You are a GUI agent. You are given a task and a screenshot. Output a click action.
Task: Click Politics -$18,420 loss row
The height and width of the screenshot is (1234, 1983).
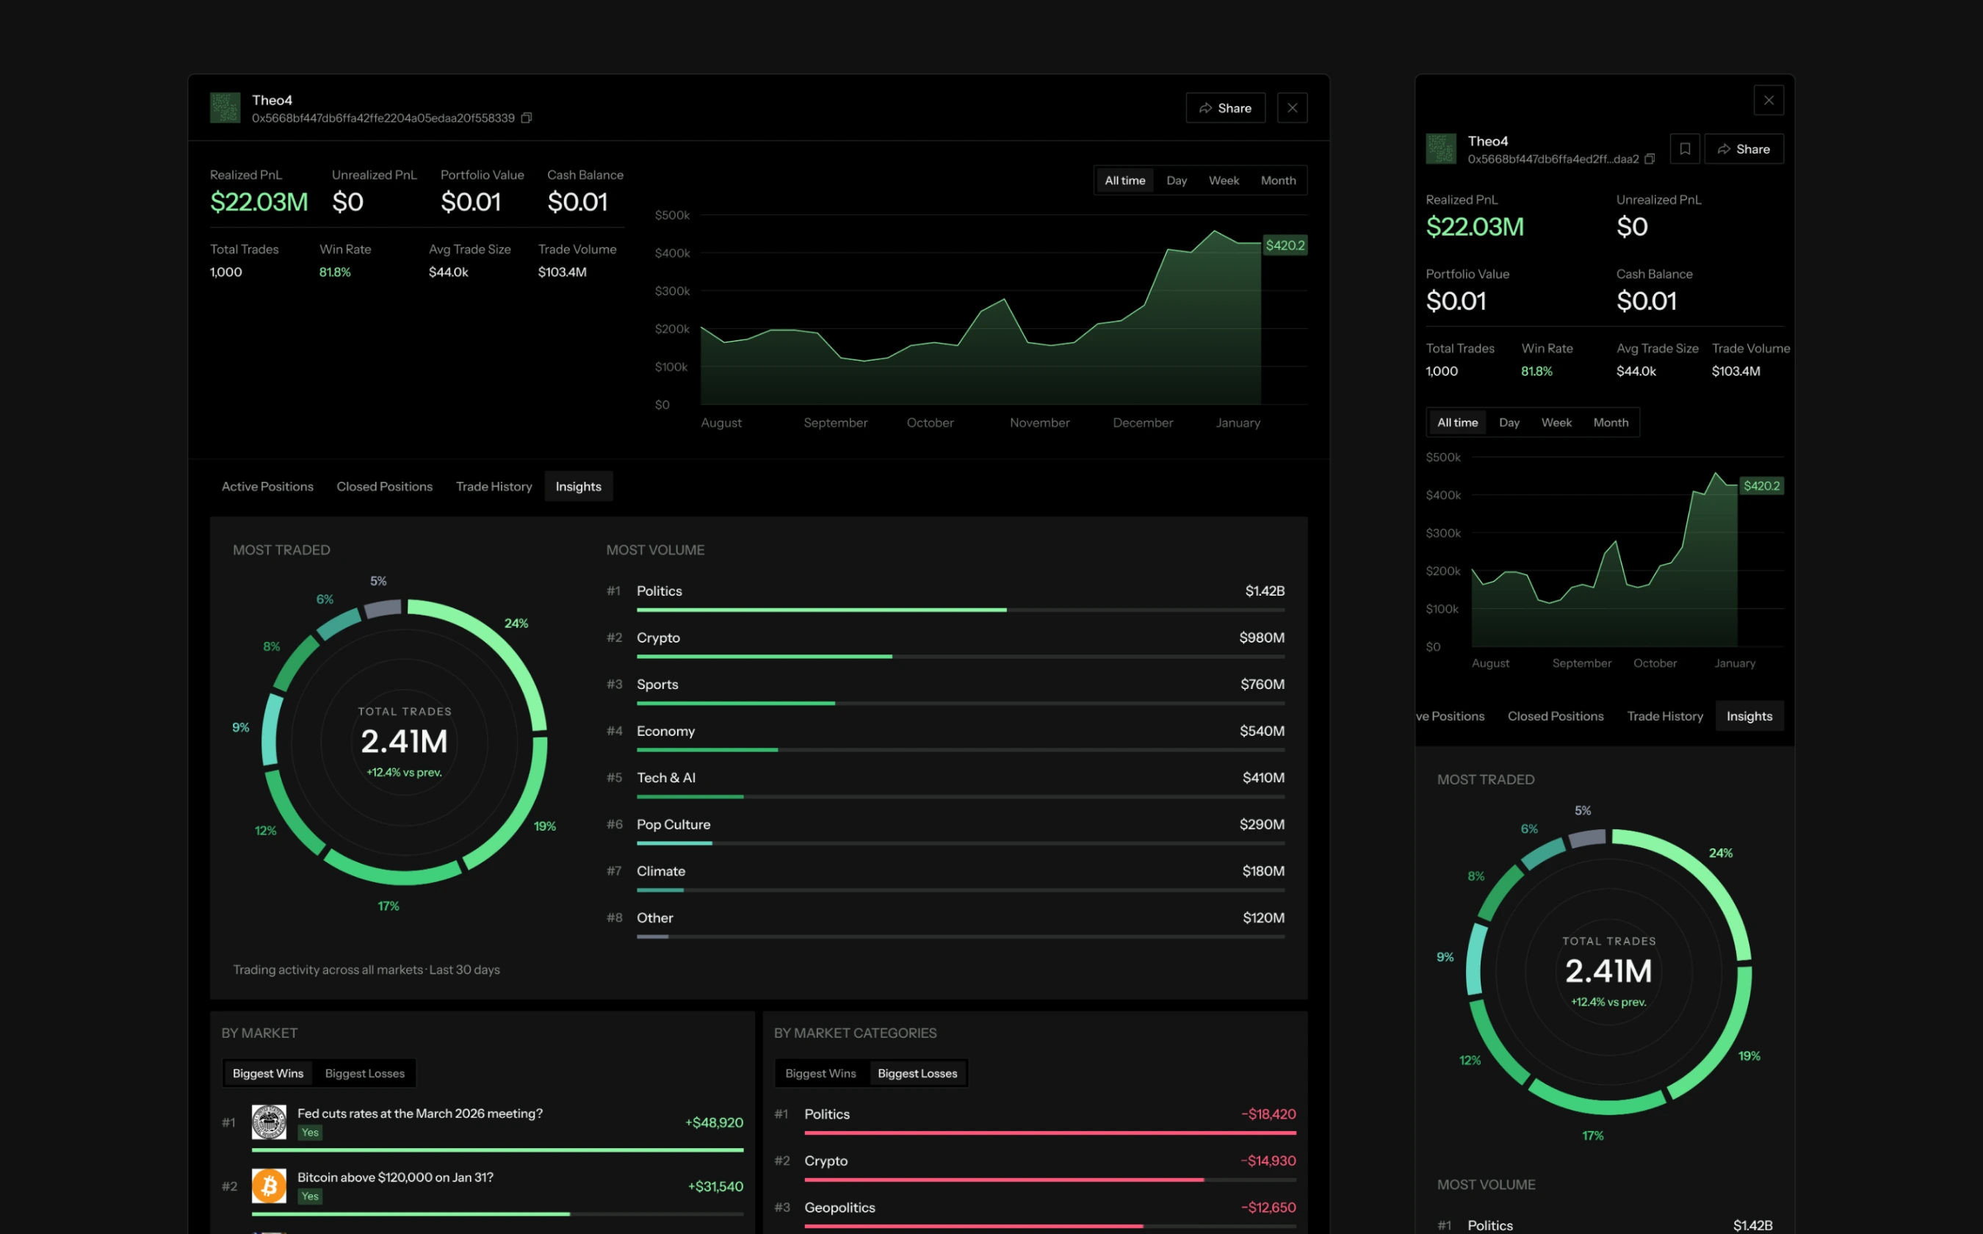1035,1121
